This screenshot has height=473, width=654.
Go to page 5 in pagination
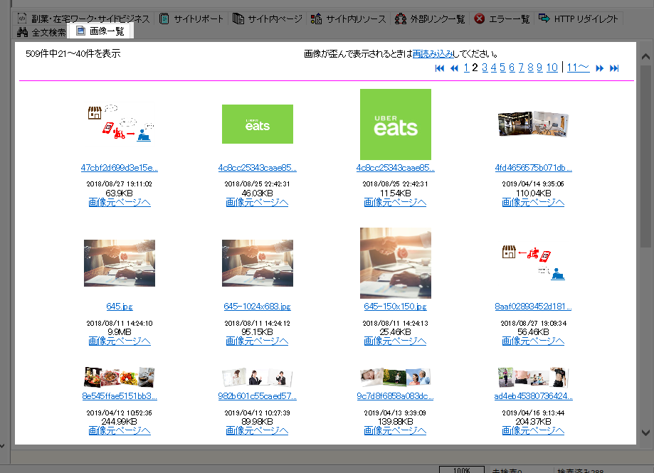[x=502, y=68]
